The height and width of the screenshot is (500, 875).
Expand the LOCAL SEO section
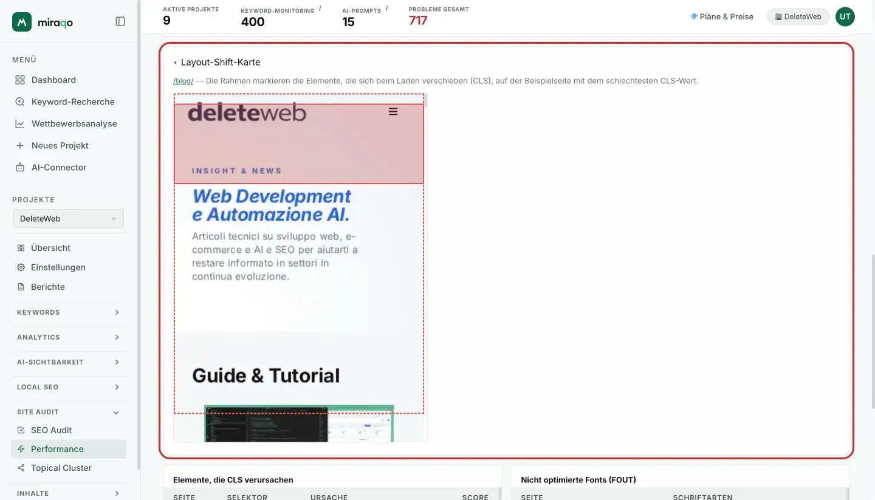[69, 387]
